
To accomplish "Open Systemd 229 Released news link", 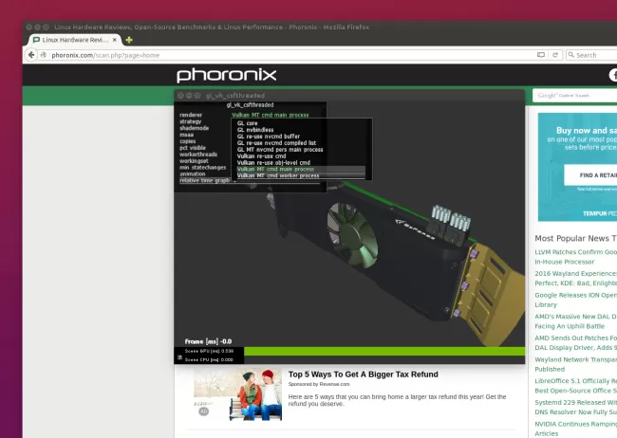I will click(x=575, y=408).
